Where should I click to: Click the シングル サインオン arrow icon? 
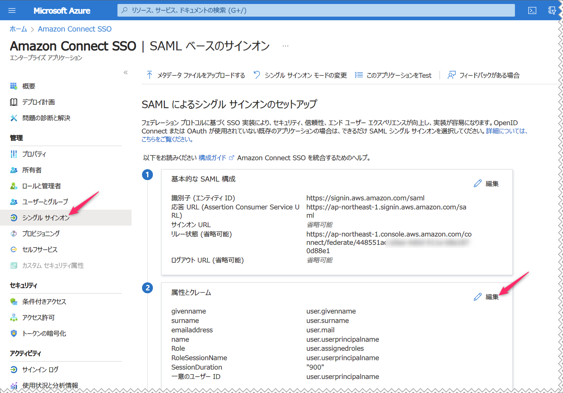[14, 218]
